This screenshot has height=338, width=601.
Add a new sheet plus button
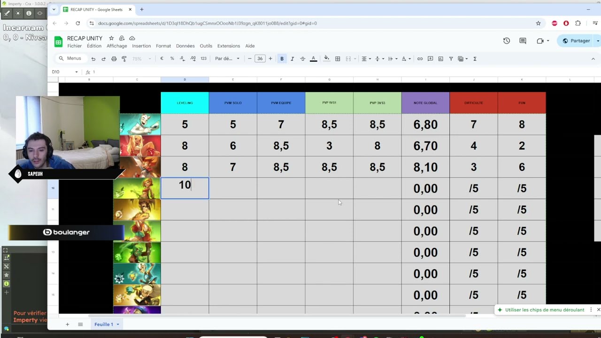(x=67, y=324)
